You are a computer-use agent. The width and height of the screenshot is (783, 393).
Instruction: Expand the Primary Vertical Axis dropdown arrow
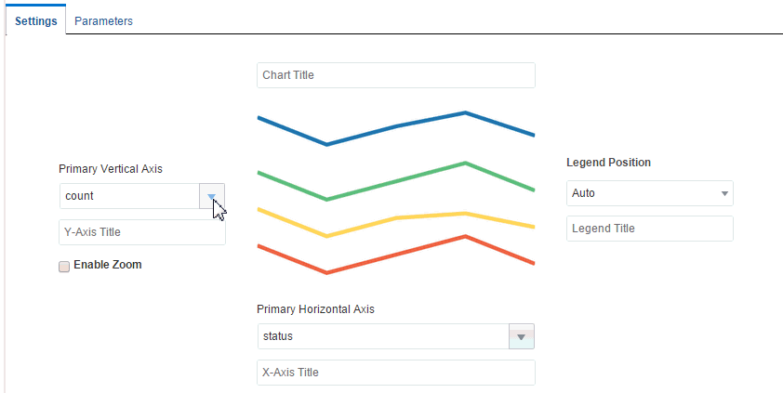pos(212,196)
